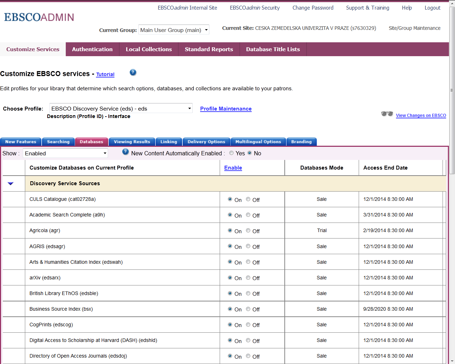Select On for Agricola database
This screenshot has width=455, height=364.
tap(230, 230)
